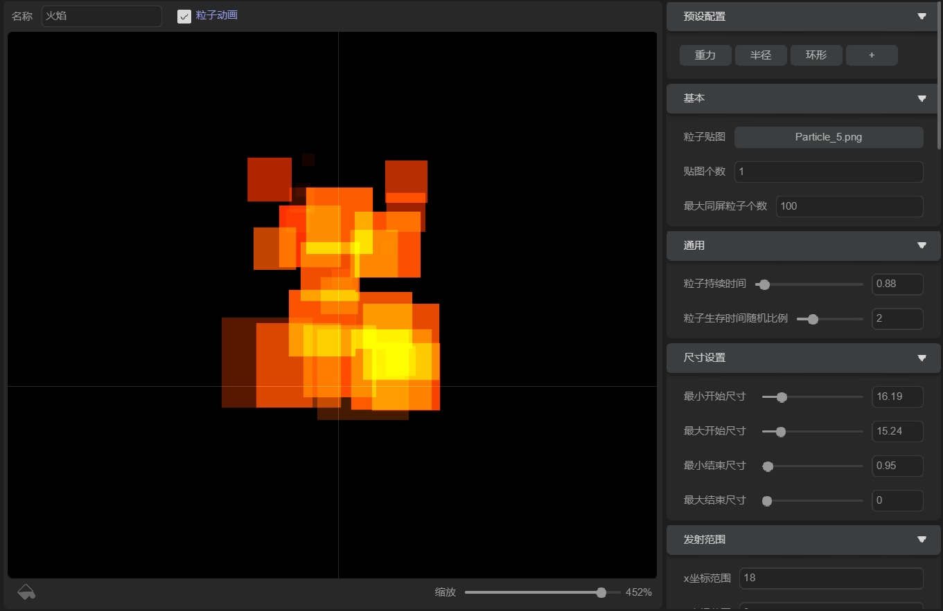This screenshot has width=943, height=611.
Task: Collapse the 基本 section
Action: click(922, 98)
